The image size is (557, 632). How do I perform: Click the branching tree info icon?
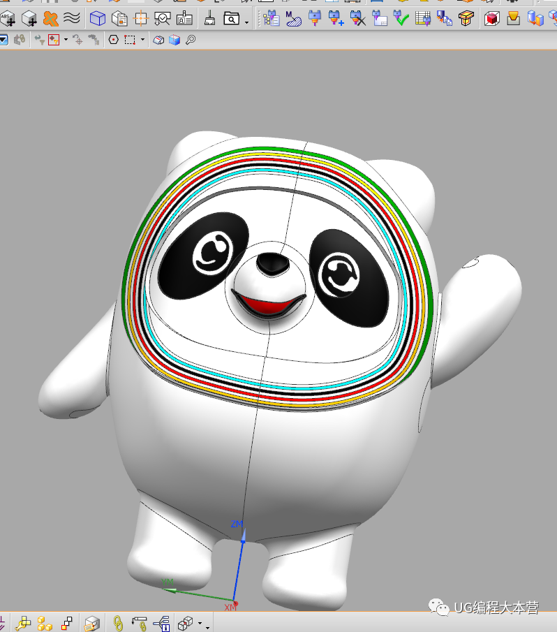click(x=161, y=623)
